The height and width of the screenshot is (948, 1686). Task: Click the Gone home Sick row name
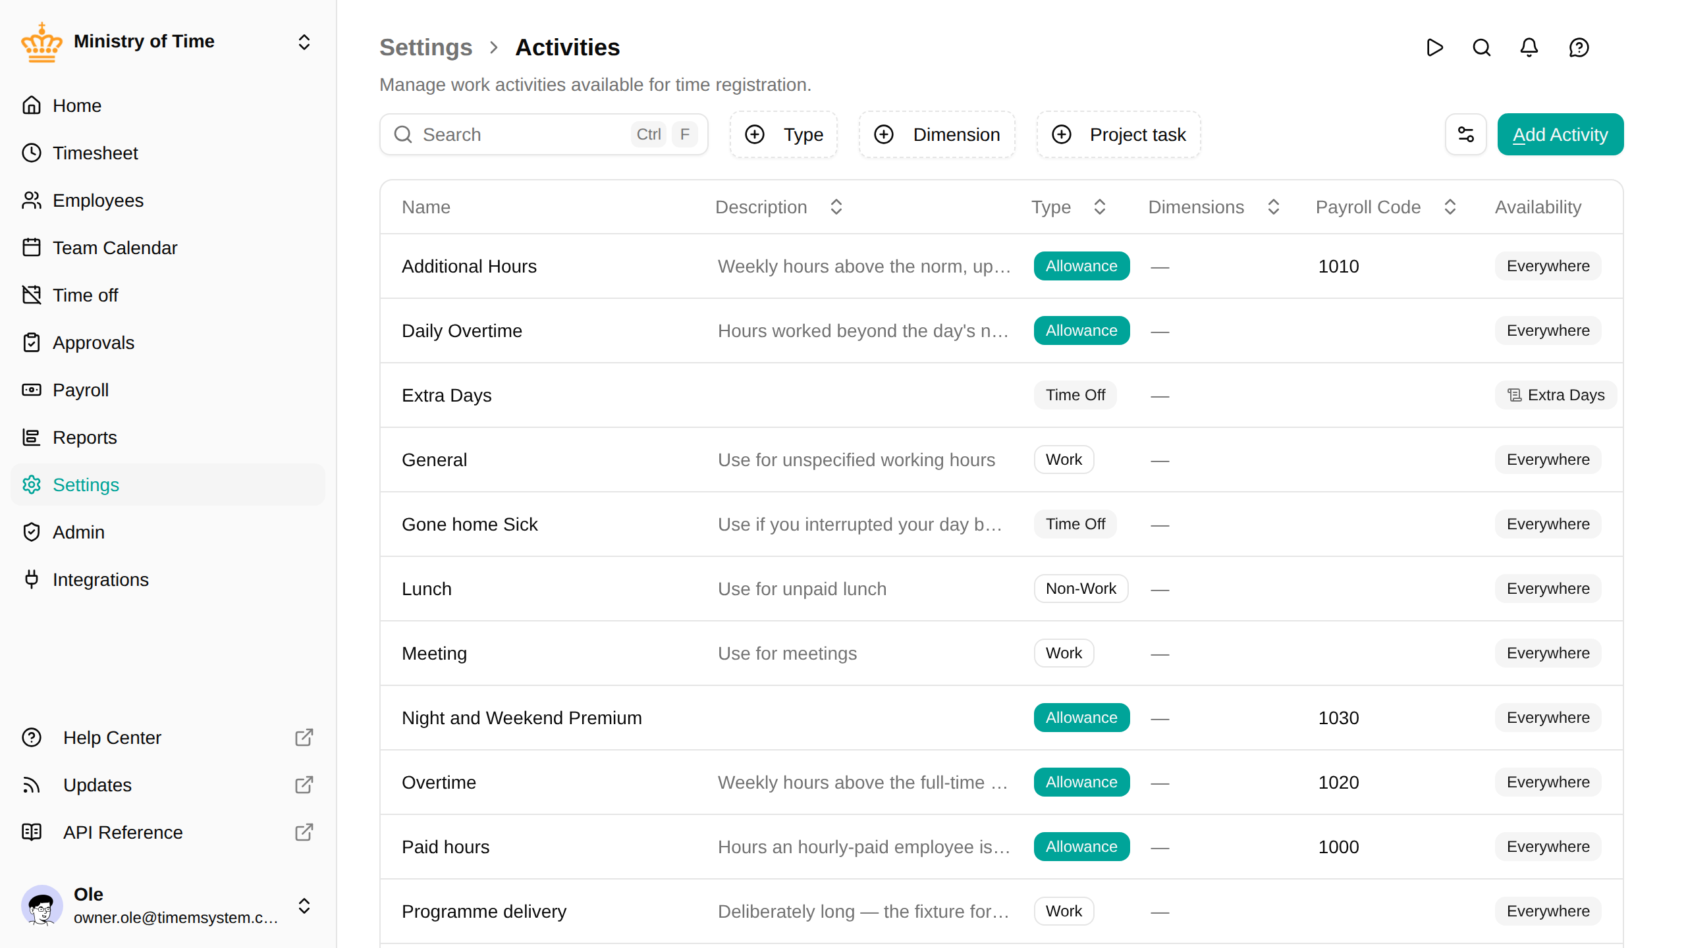pos(470,524)
